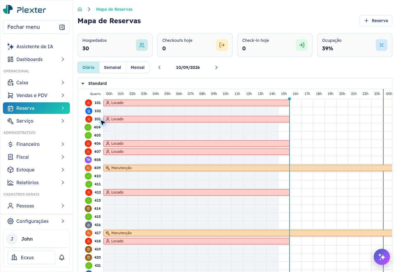397x272 pixels.
Task: Click the Configurações gear icon
Action: [10, 221]
